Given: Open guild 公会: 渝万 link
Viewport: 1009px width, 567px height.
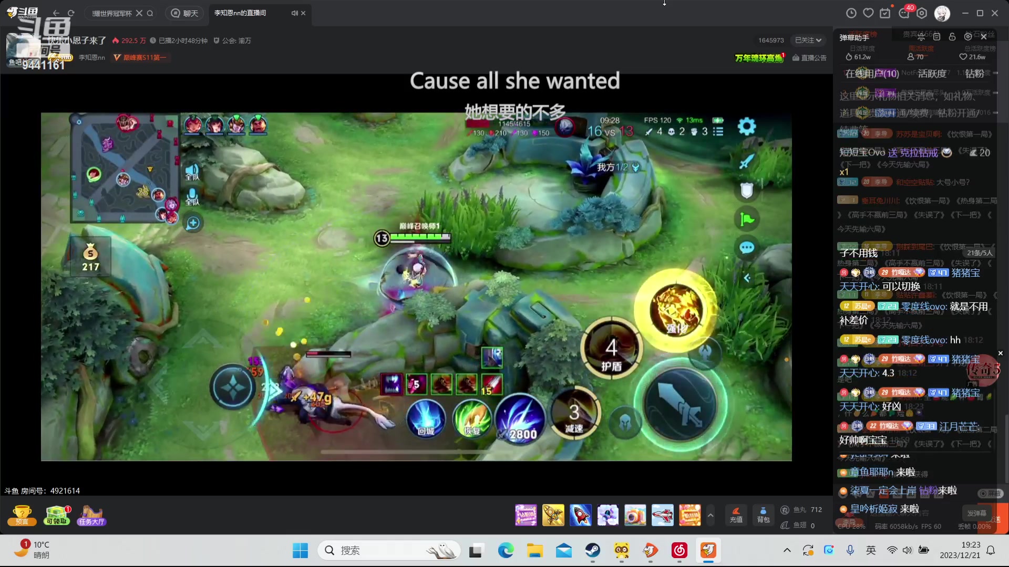Looking at the screenshot, I should (x=232, y=40).
